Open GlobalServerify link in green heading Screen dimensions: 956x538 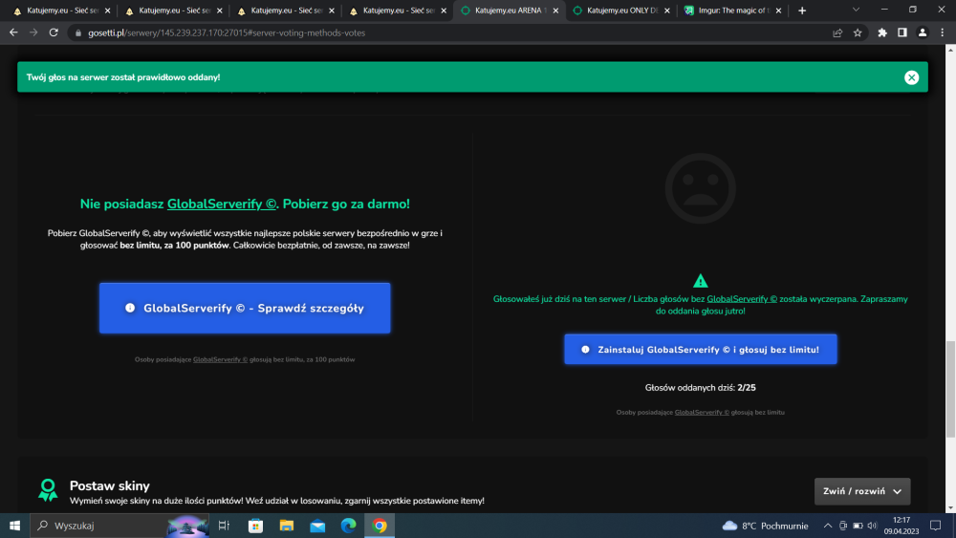(x=222, y=204)
